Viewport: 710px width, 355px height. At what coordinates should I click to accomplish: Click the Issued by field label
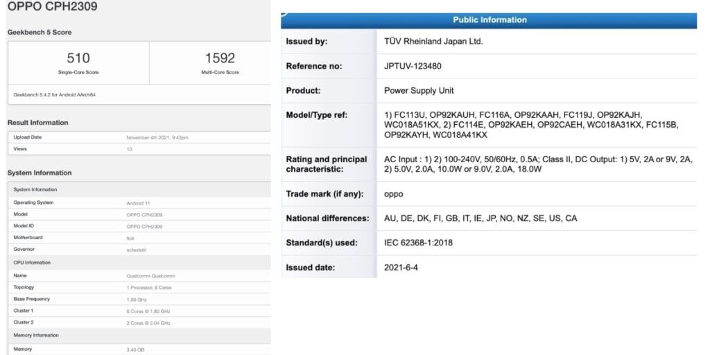pyautogui.click(x=306, y=42)
